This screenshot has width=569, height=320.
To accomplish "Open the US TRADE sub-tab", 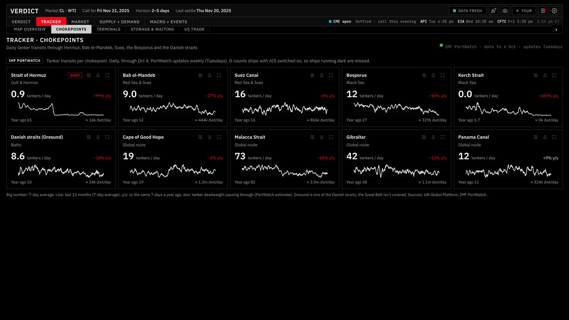I will [194, 29].
